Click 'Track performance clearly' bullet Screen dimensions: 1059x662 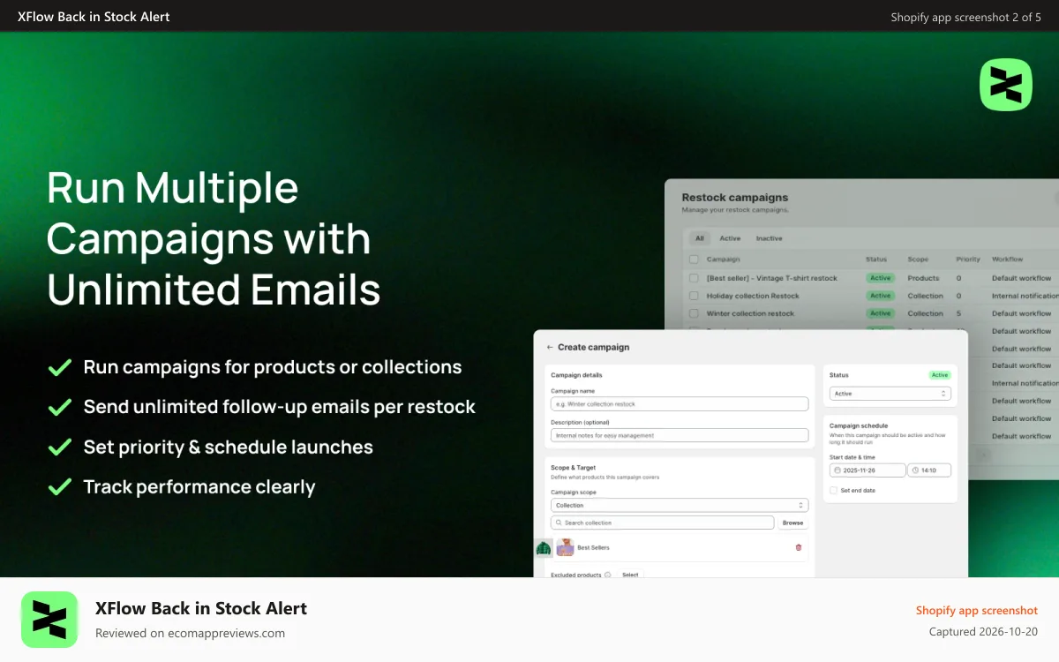(199, 487)
